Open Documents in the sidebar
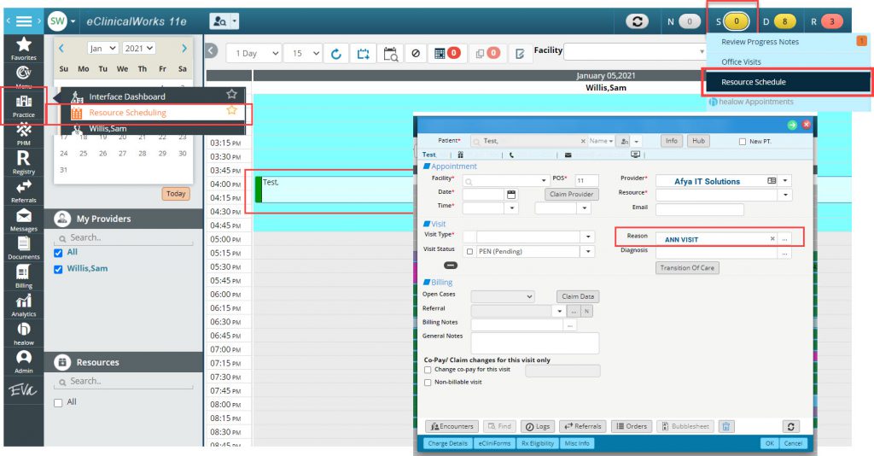874x456 pixels. (23, 248)
